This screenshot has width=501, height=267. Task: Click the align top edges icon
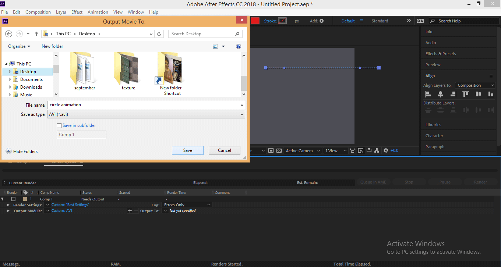[466, 94]
